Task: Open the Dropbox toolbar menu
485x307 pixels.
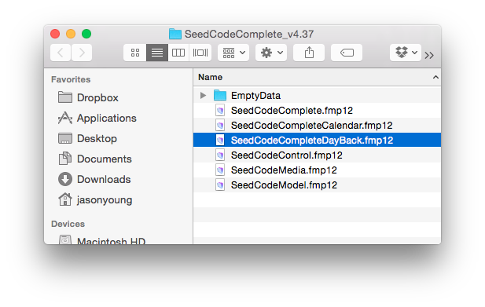Action: pos(406,53)
